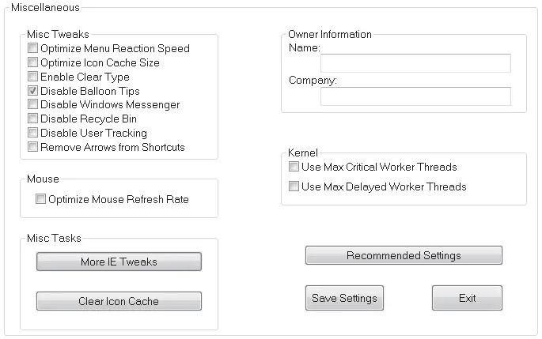The image size is (542, 339).
Task: Check Use Max Critical Worker Threads
Action: tap(294, 168)
